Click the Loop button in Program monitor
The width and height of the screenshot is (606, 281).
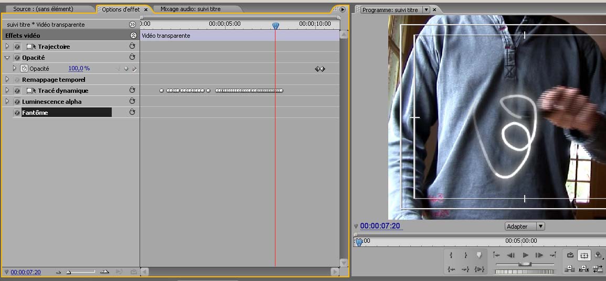570,255
